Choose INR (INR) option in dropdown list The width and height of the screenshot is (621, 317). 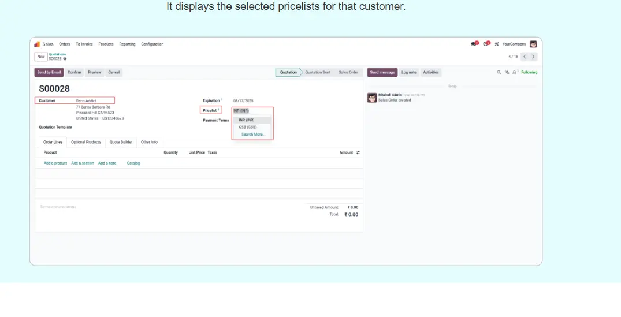pos(247,120)
